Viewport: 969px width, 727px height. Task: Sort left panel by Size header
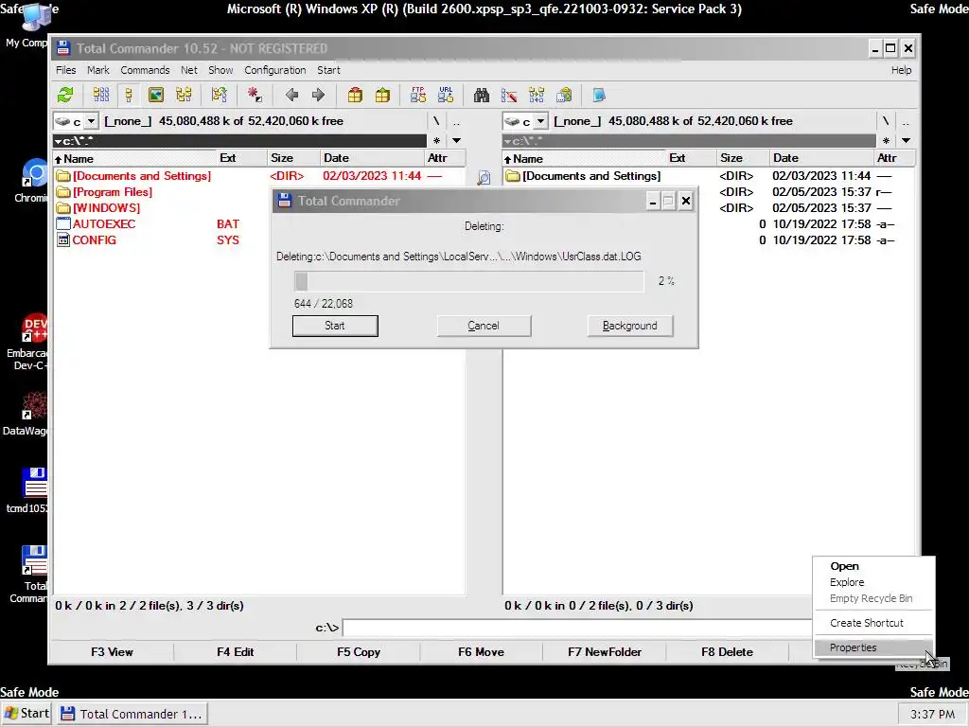click(293, 158)
